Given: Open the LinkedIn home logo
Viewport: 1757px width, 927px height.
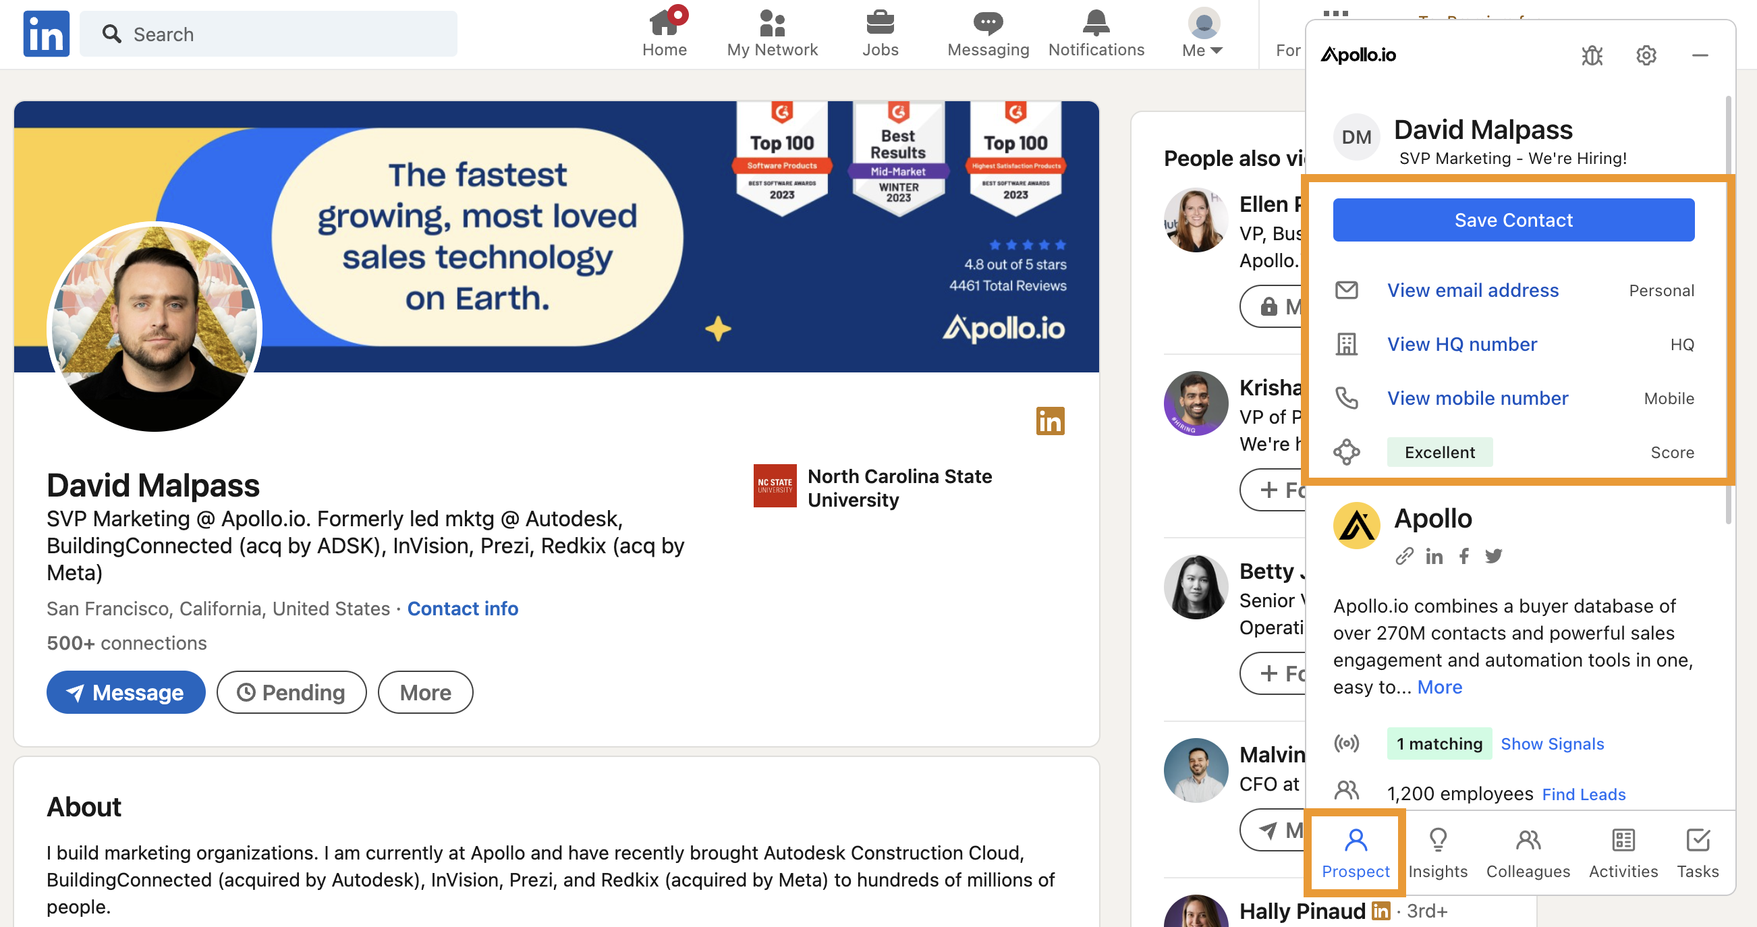Looking at the screenshot, I should [x=46, y=34].
